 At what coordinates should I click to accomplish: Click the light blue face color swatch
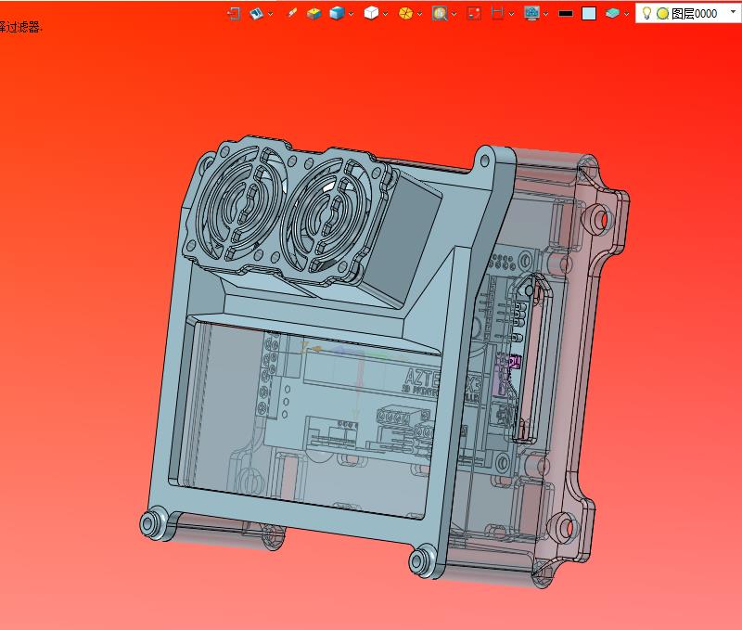[589, 14]
